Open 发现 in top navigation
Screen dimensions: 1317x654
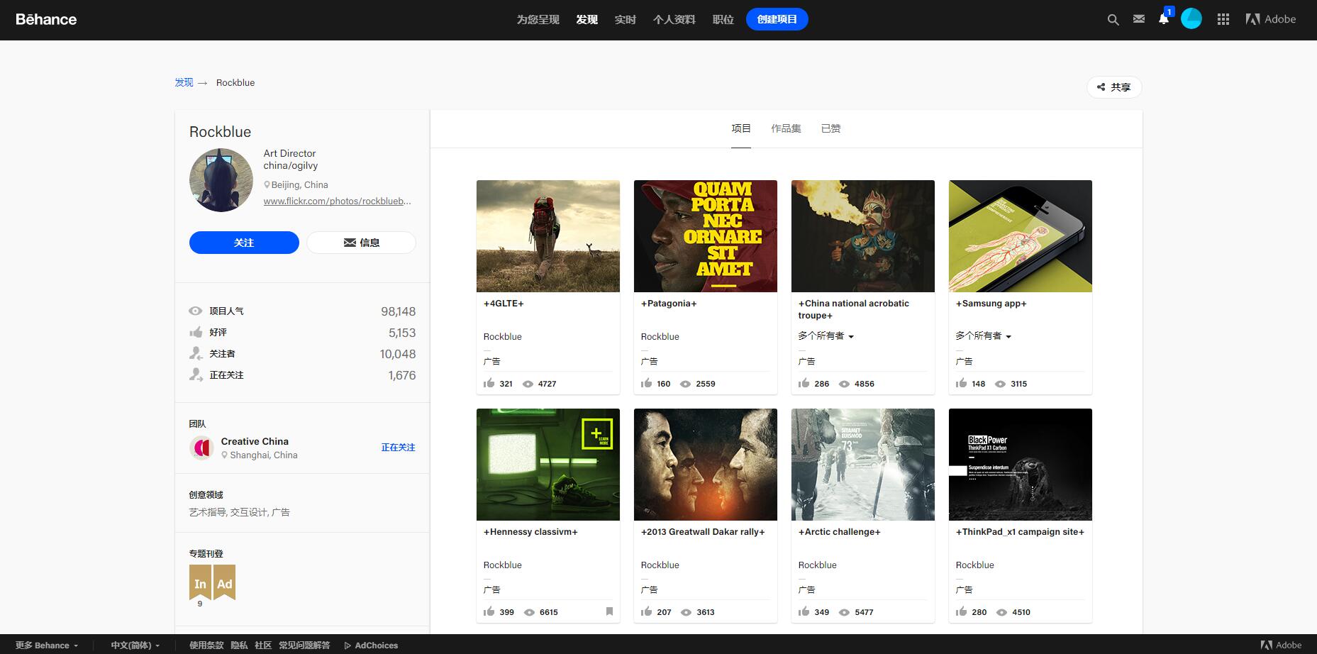pyautogui.click(x=587, y=19)
